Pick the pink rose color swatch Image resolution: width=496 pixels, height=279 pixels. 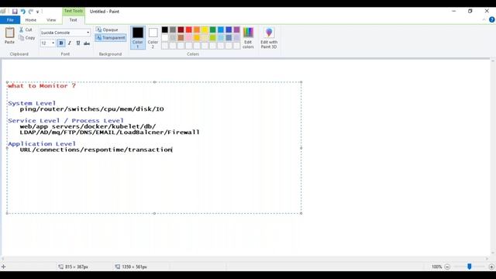189,38
